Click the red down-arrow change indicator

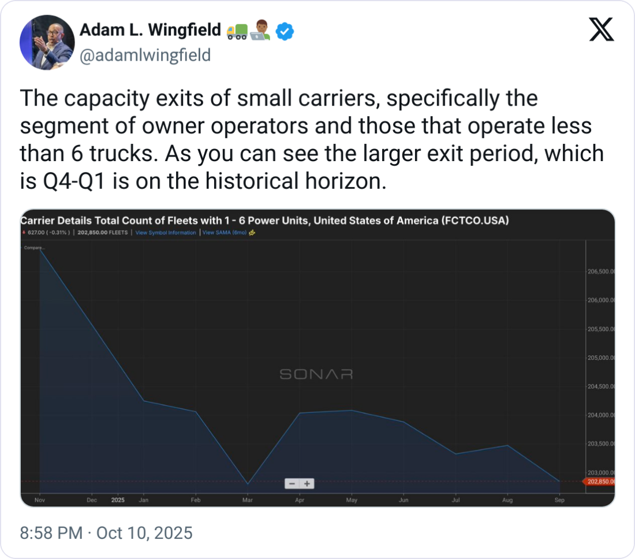click(x=23, y=233)
